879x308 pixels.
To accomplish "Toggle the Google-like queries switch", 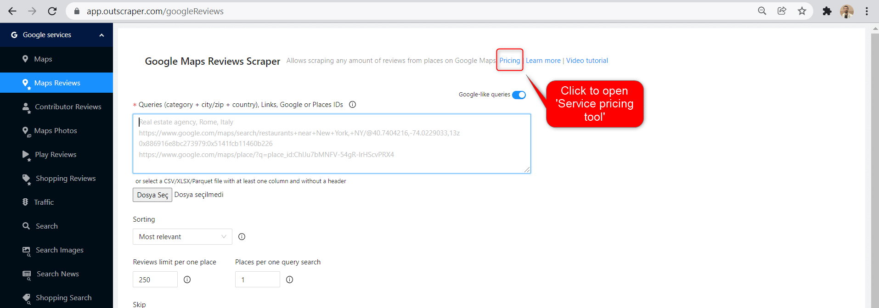I will coord(519,95).
